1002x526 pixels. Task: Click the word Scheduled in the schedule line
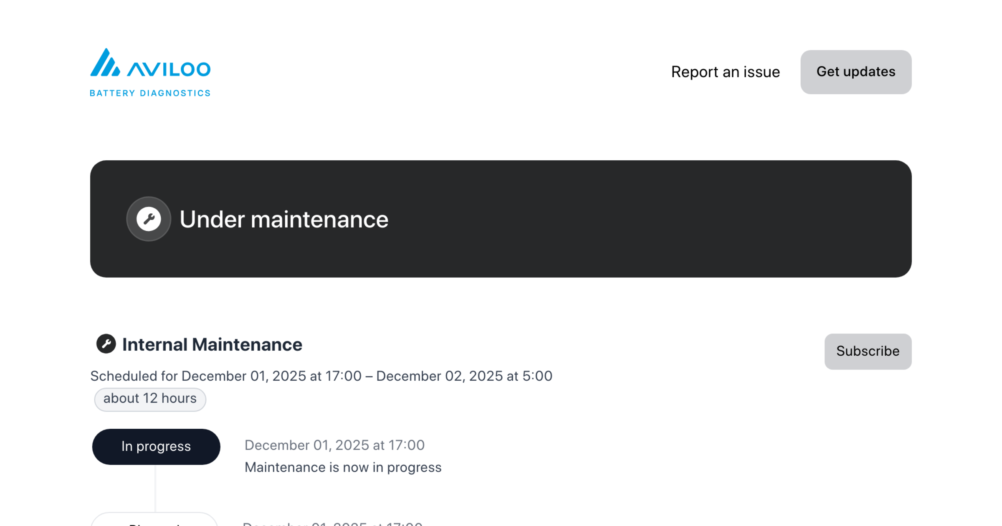[124, 376]
